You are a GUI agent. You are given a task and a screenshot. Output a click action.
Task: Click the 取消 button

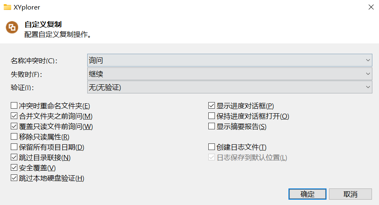[350, 194]
